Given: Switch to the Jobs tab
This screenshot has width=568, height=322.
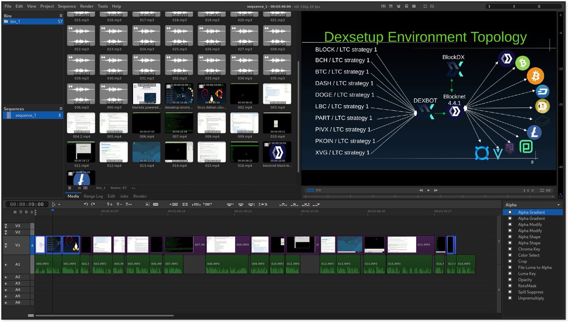Looking at the screenshot, I should [124, 196].
